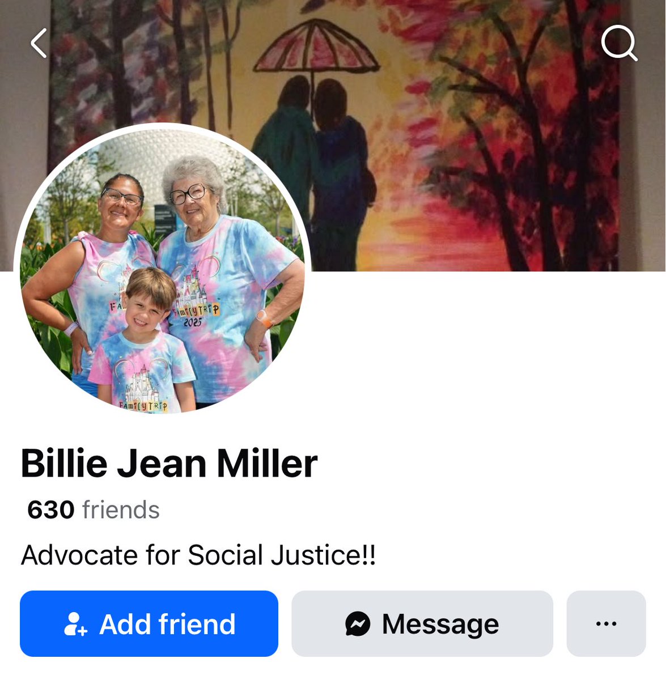View the circular profile picture
The height and width of the screenshot is (680, 666).
coord(163,269)
